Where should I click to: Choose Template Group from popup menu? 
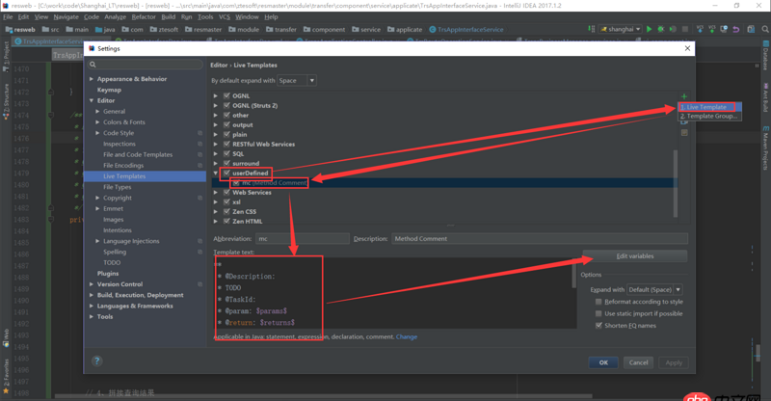click(x=711, y=116)
